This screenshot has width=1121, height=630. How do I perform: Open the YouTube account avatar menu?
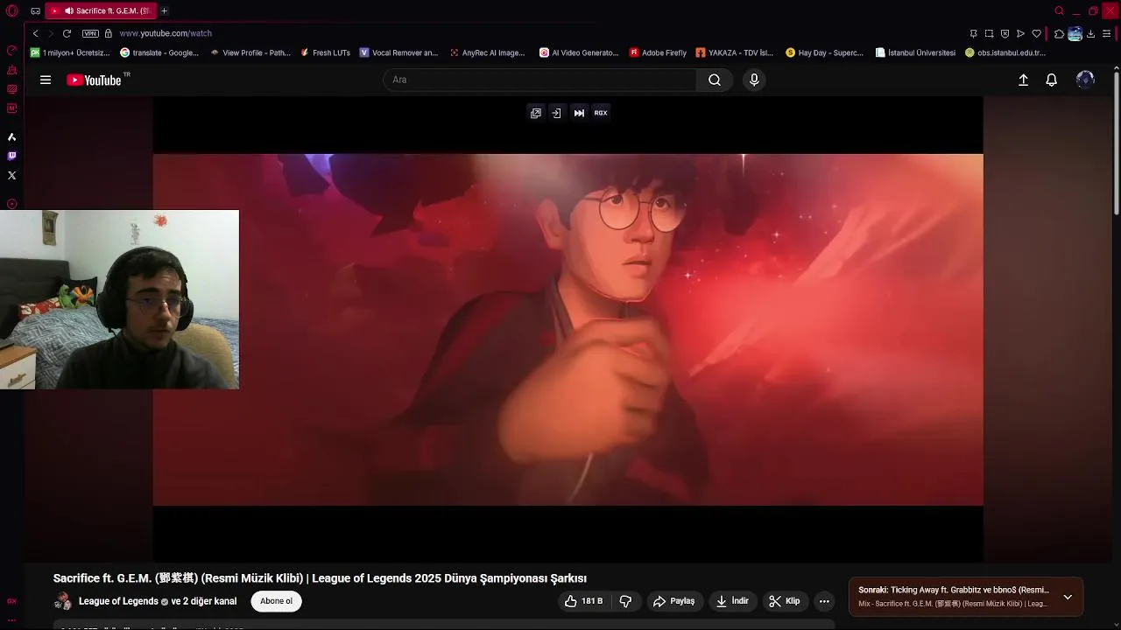click(1085, 80)
